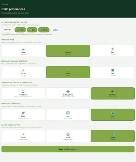The width and height of the screenshot is (136, 162).
Task: Set maximum walking distance to 1km
Action: (113, 72)
